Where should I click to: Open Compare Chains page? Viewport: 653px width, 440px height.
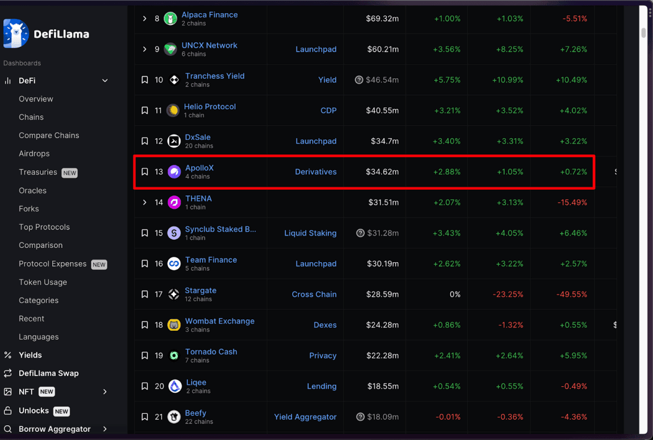[x=49, y=135]
